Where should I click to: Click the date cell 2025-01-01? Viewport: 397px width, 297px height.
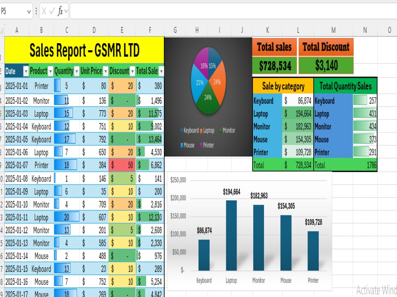pyautogui.click(x=17, y=86)
